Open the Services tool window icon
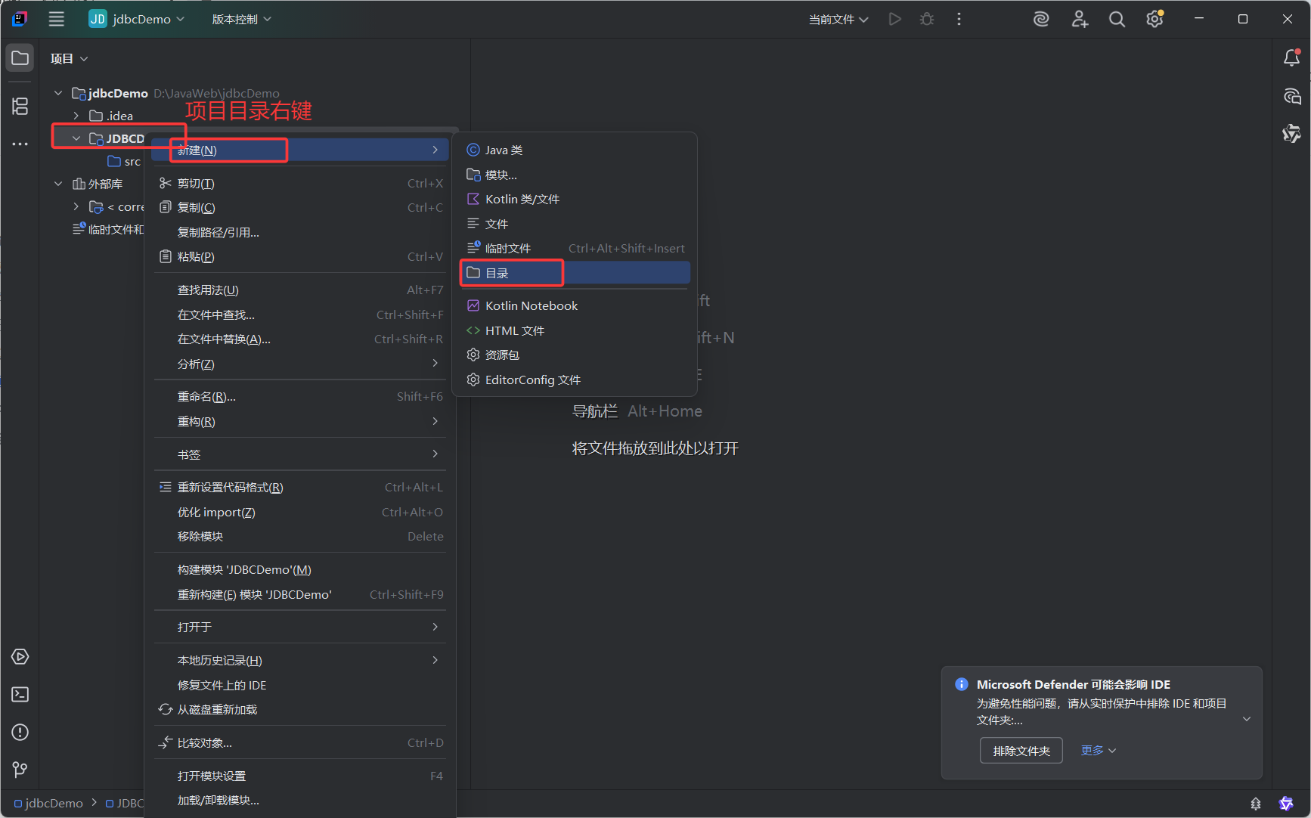The height and width of the screenshot is (818, 1311). (x=20, y=656)
